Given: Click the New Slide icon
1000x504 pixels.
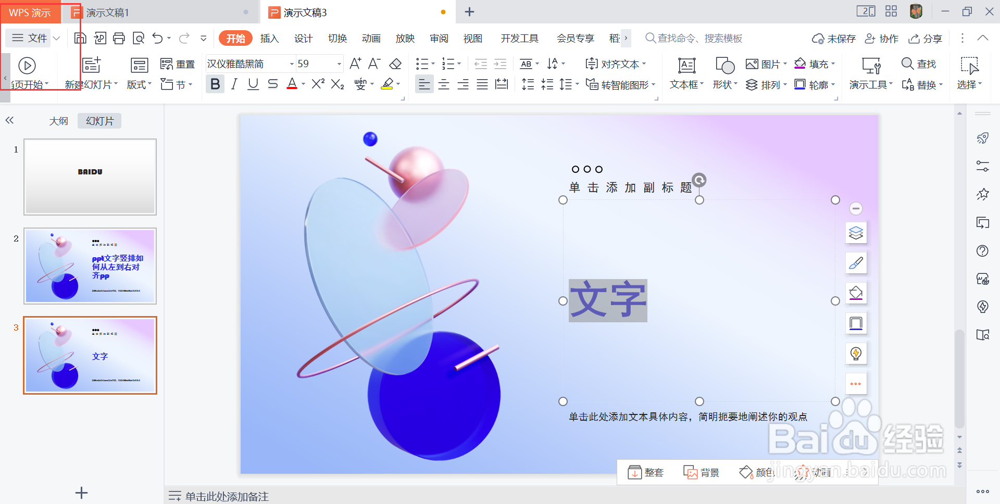Looking at the screenshot, I should pos(91,65).
